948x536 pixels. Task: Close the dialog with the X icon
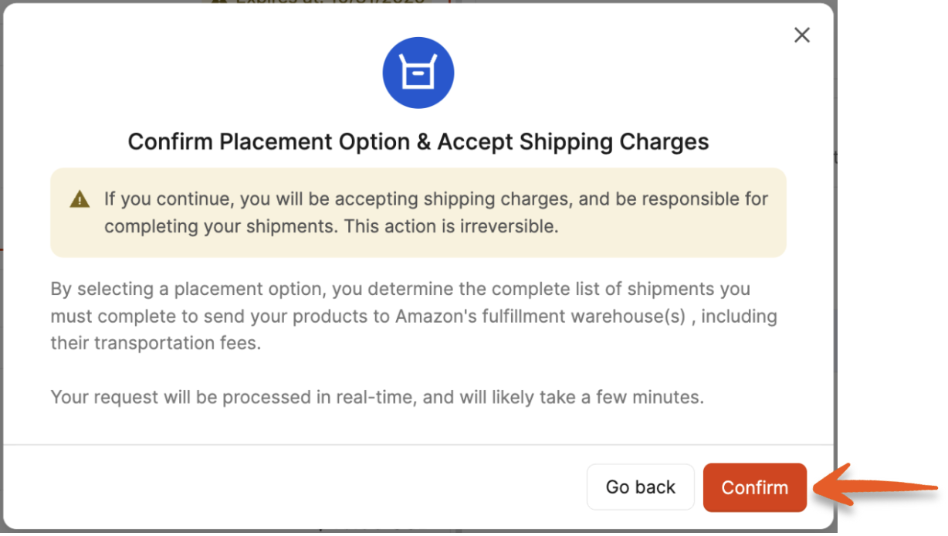click(802, 35)
